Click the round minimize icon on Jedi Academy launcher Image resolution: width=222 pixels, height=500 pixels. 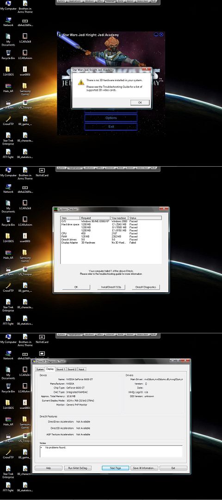(x=156, y=34)
